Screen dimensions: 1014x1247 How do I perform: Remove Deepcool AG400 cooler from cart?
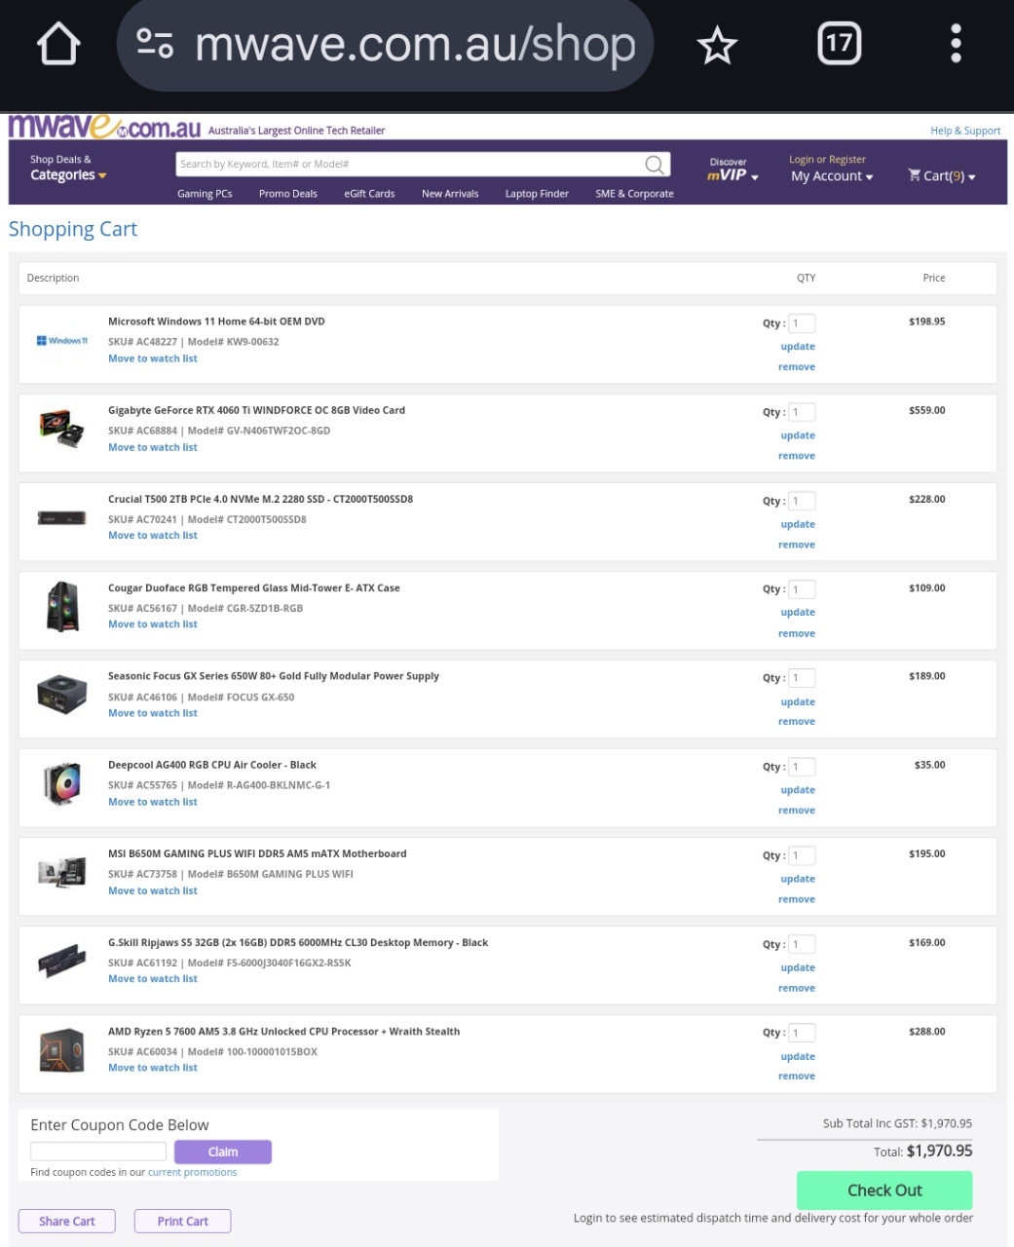pyautogui.click(x=797, y=811)
